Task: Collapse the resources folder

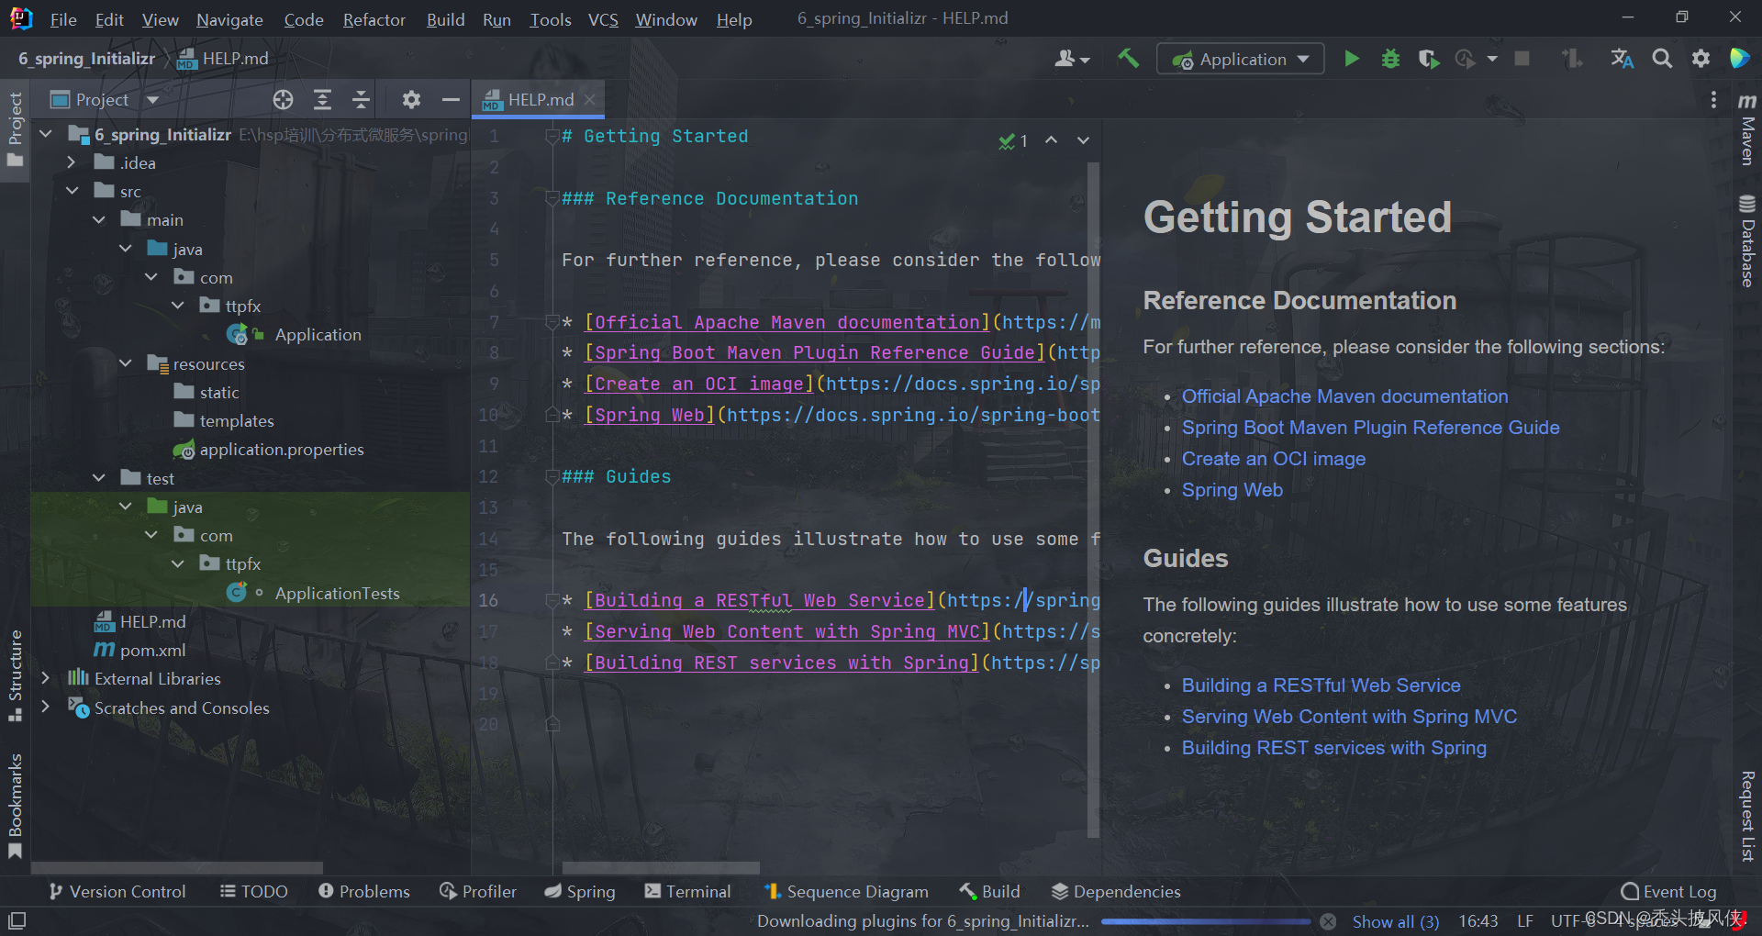Action: [125, 363]
